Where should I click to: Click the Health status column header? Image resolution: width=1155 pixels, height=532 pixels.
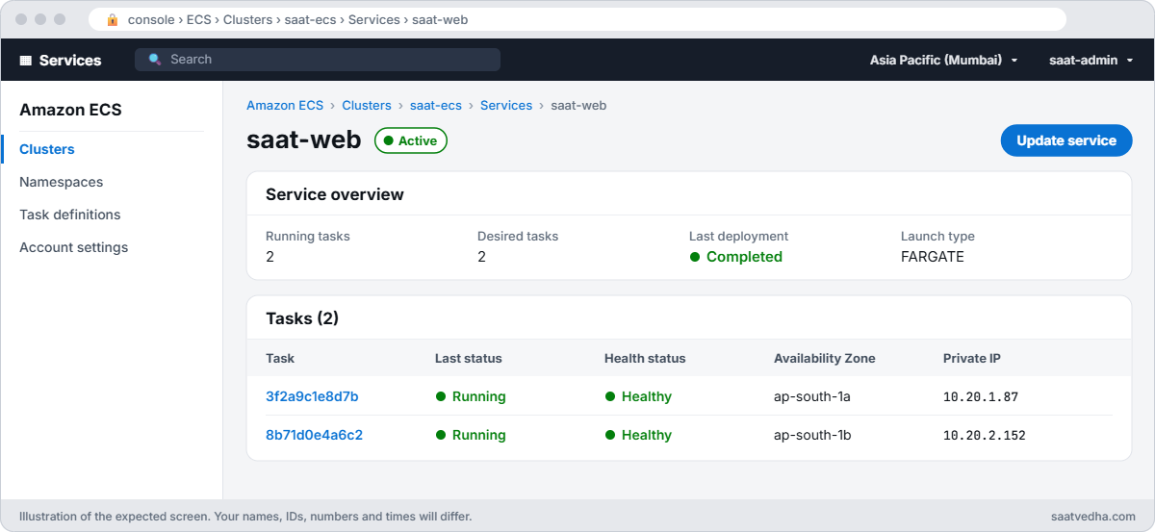point(645,358)
